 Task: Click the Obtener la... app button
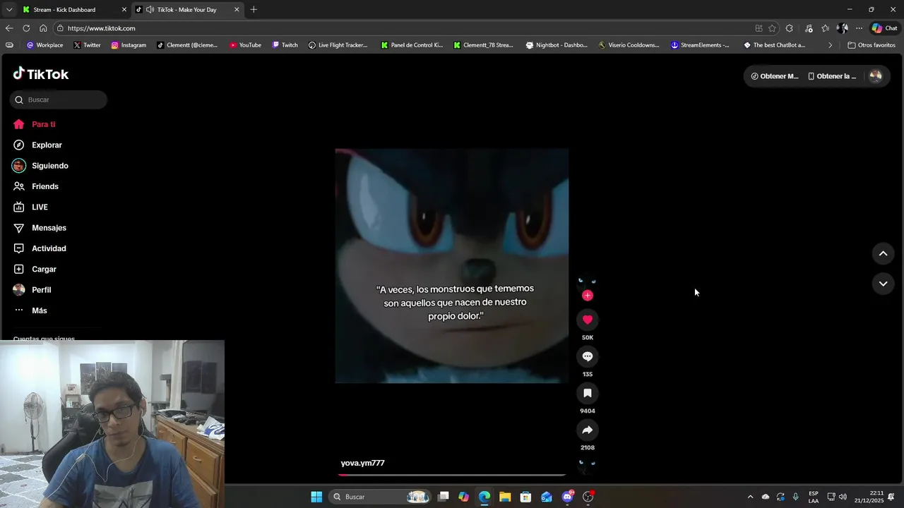pos(832,76)
